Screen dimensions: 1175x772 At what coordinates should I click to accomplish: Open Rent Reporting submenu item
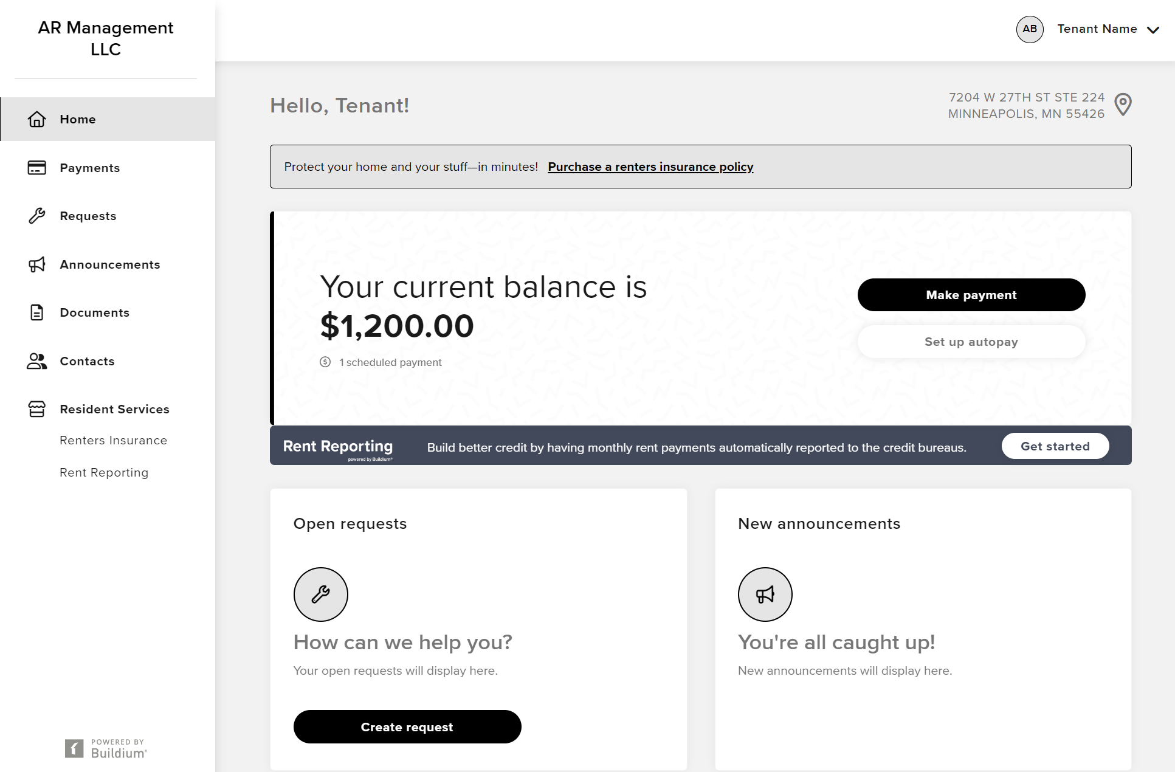click(104, 472)
